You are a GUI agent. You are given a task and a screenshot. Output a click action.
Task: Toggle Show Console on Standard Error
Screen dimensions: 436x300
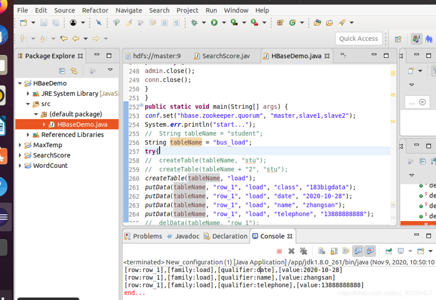pos(370,251)
